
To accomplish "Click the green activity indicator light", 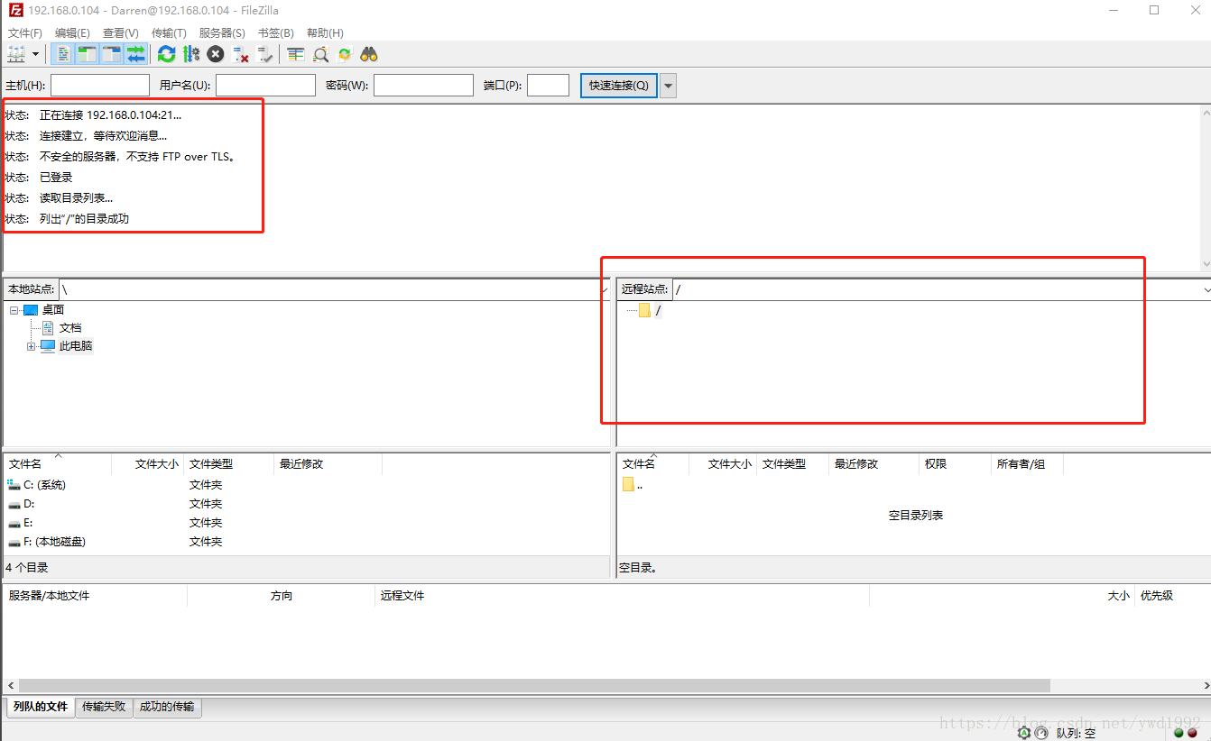I will (1179, 733).
